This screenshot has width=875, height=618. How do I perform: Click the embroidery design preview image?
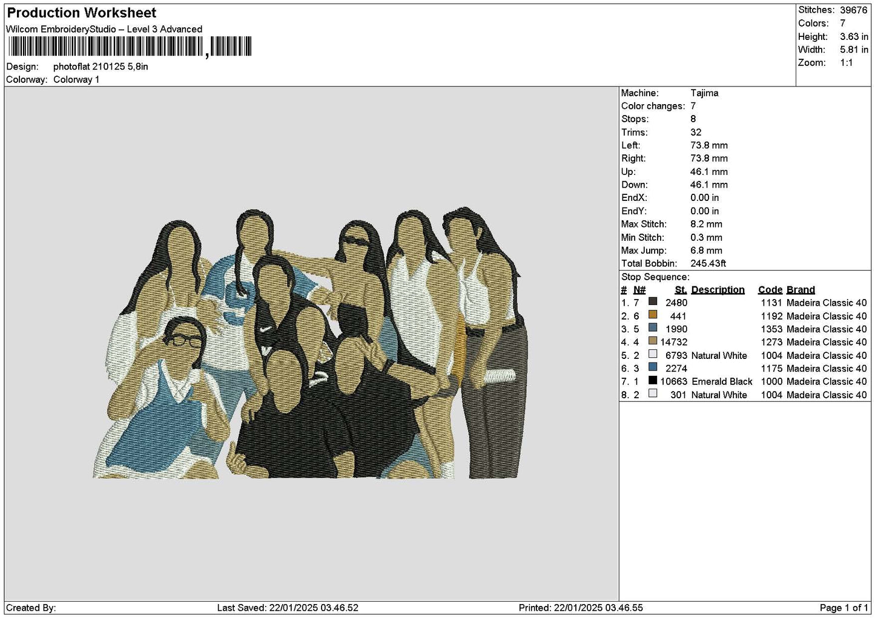(311, 344)
